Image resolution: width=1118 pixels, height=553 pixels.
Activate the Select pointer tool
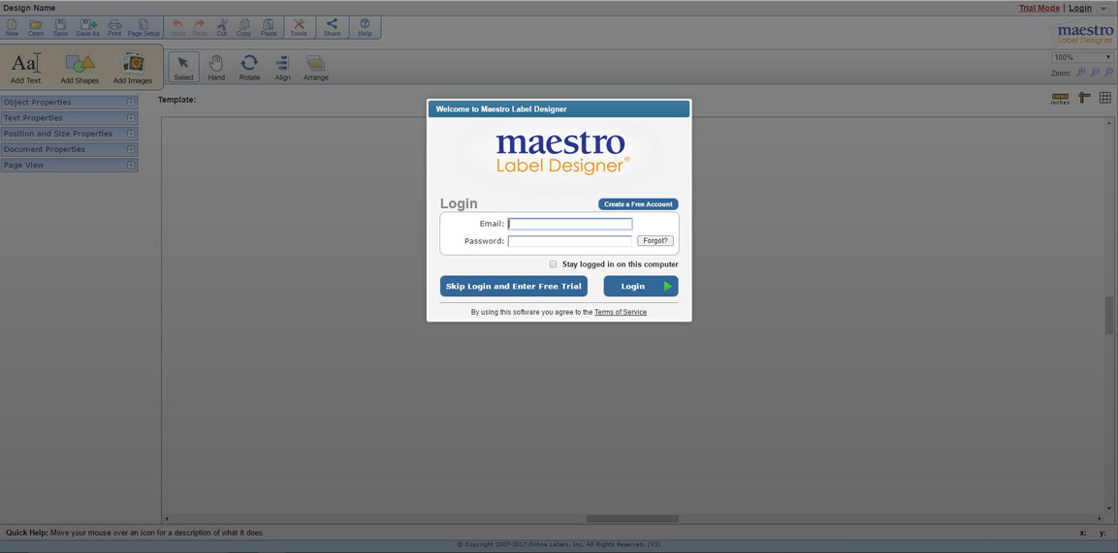[184, 68]
